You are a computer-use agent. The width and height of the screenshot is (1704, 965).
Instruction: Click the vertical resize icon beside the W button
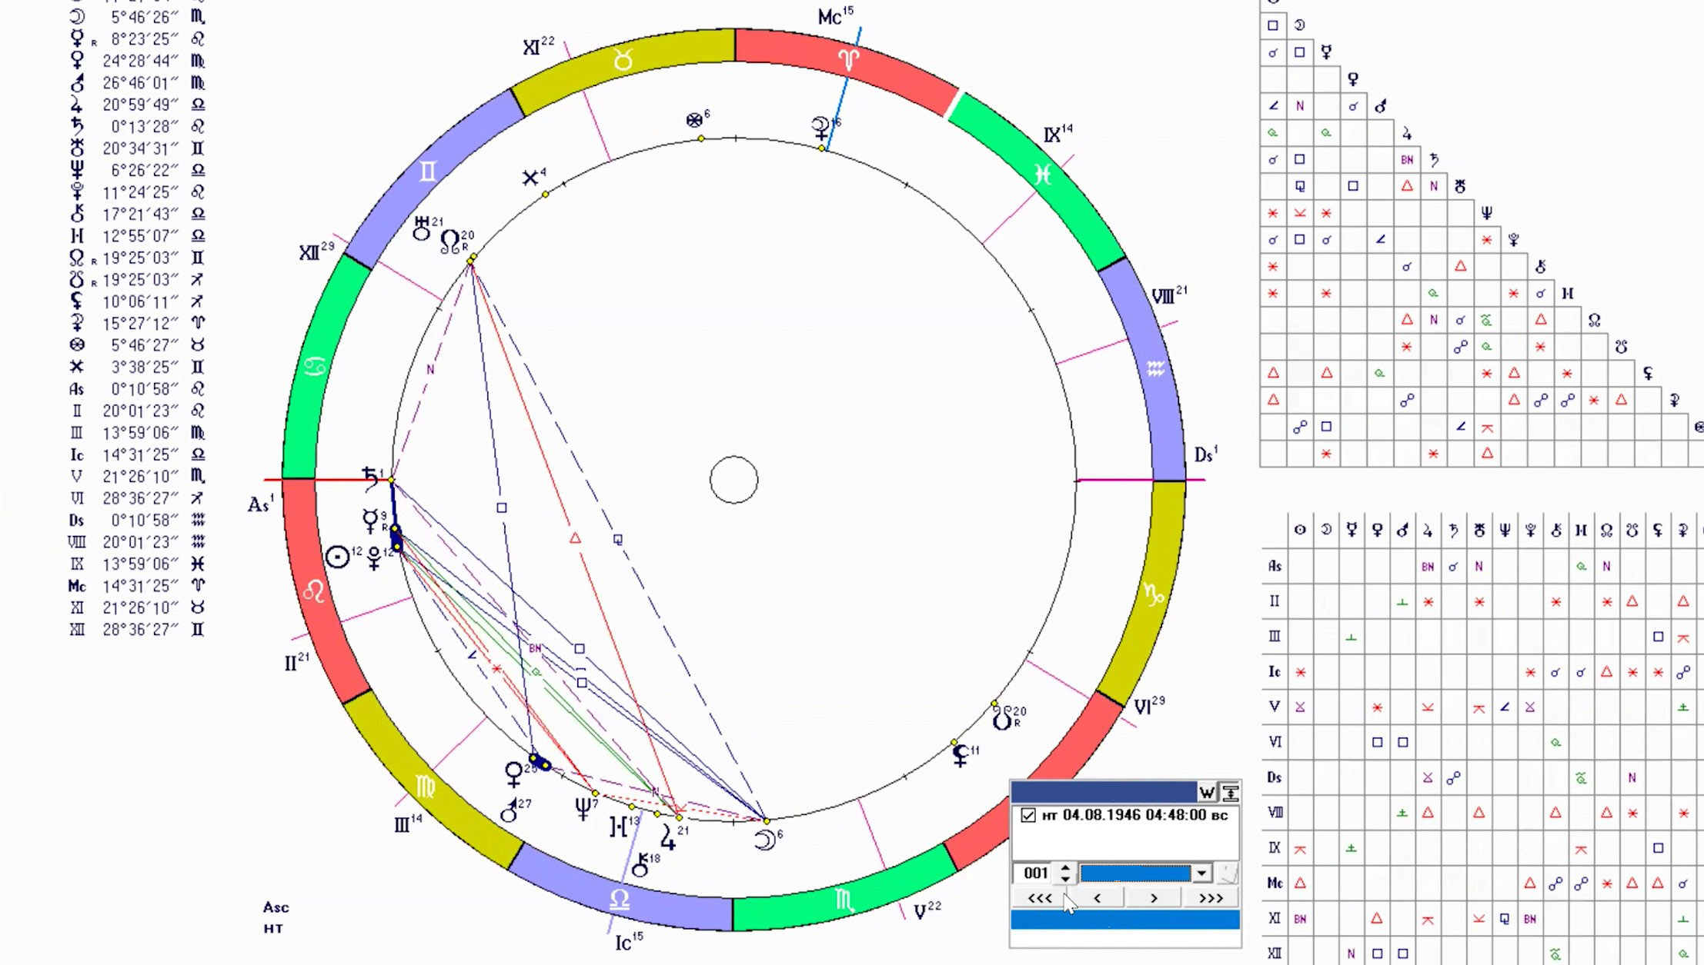(x=1230, y=792)
